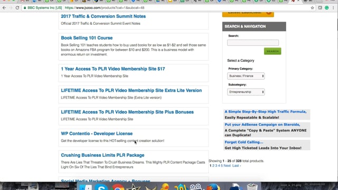The image size is (338, 190).
Task: Open the AdSense Campaign on Steroids ad
Action: click(x=262, y=125)
